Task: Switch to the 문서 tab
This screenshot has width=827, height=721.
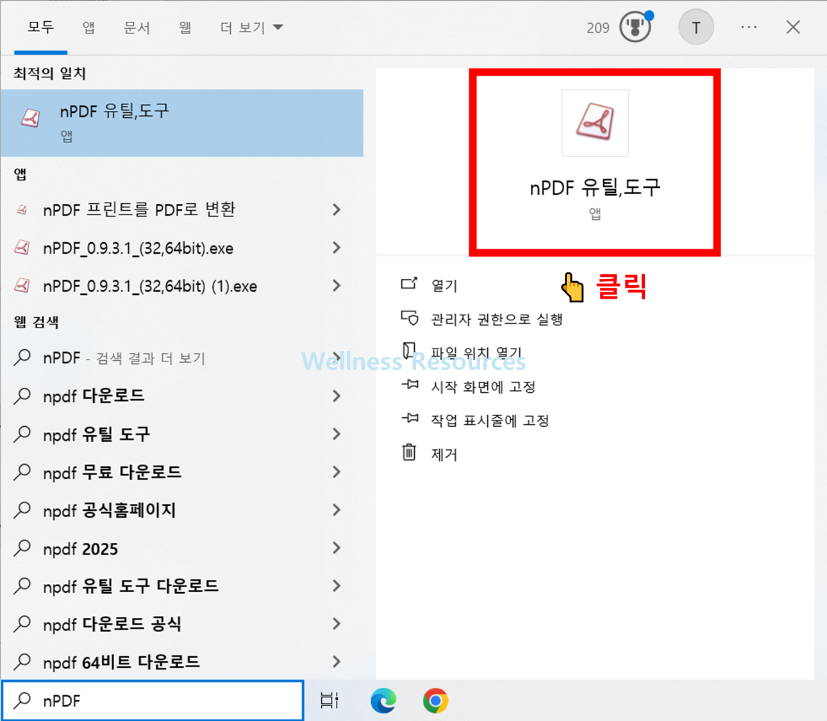Action: [137, 28]
